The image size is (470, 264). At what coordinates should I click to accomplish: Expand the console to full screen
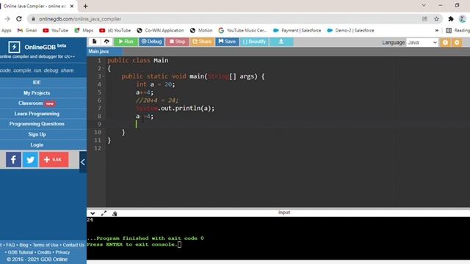[x=104, y=213]
